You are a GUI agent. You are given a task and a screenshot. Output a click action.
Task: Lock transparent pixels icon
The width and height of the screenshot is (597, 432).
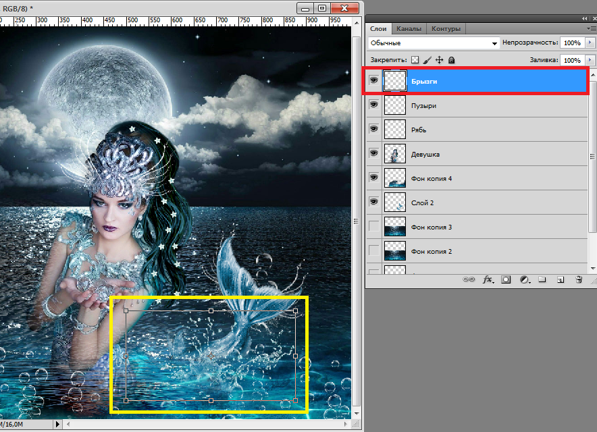tap(415, 60)
